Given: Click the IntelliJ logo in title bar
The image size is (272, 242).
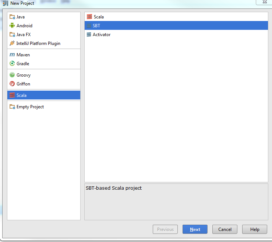Looking at the screenshot, I should 6,3.
